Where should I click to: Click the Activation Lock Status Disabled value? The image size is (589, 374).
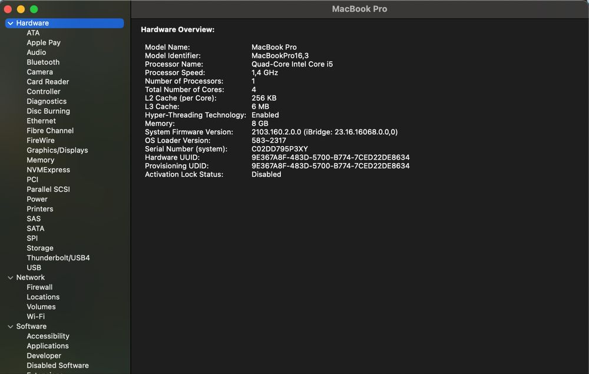coord(266,174)
